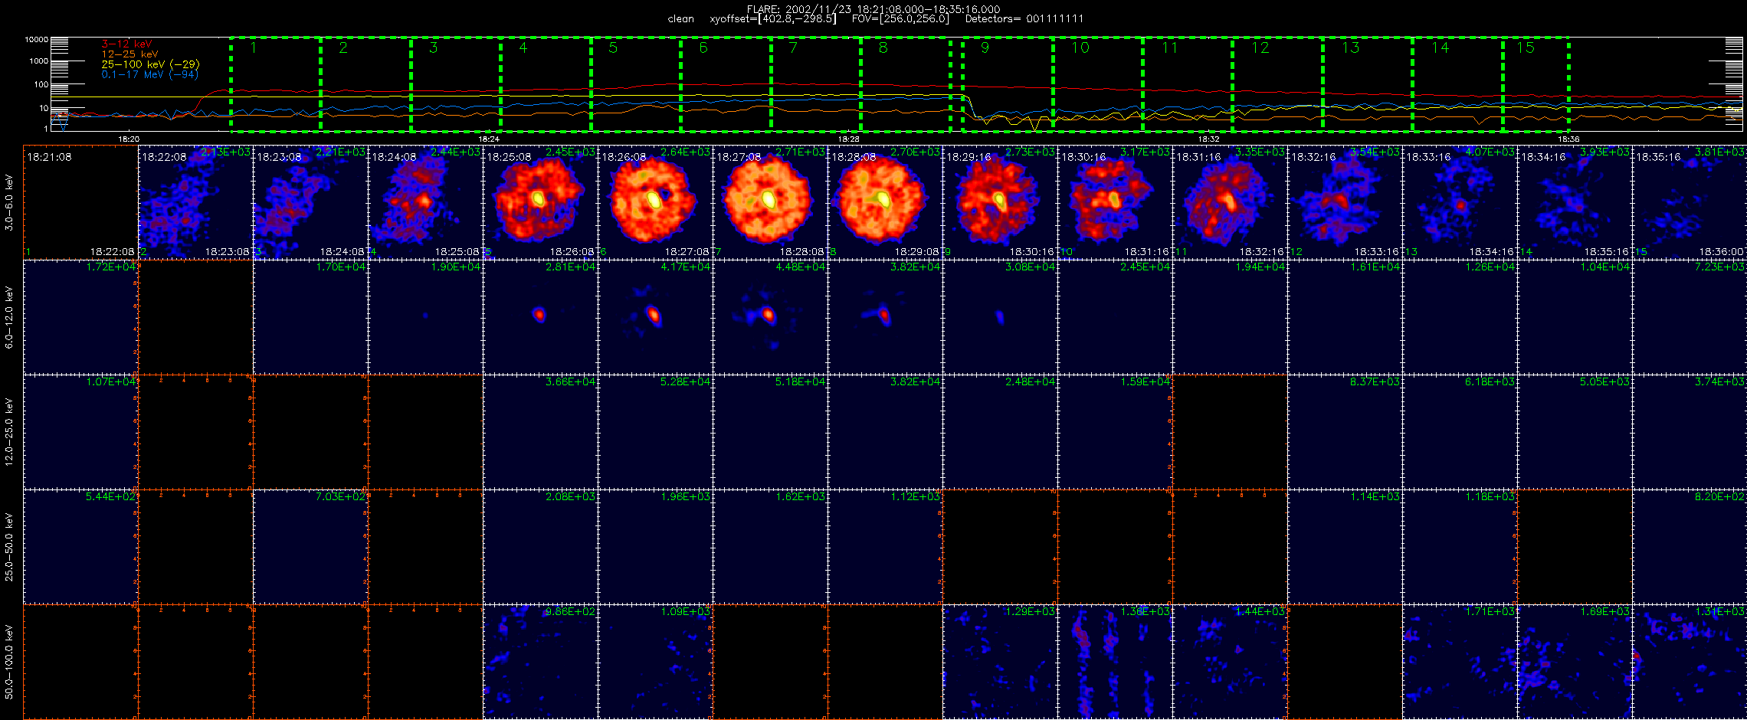Screen dimensions: 1747x720
Task: Select interval 7 marker in the light curve
Action: coord(793,47)
